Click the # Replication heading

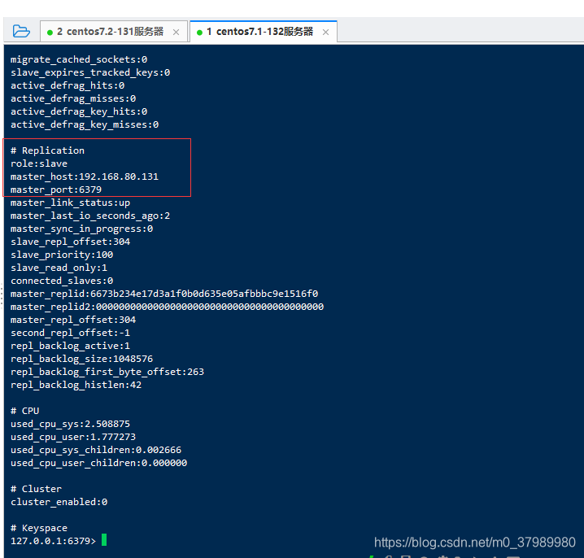[x=48, y=150]
